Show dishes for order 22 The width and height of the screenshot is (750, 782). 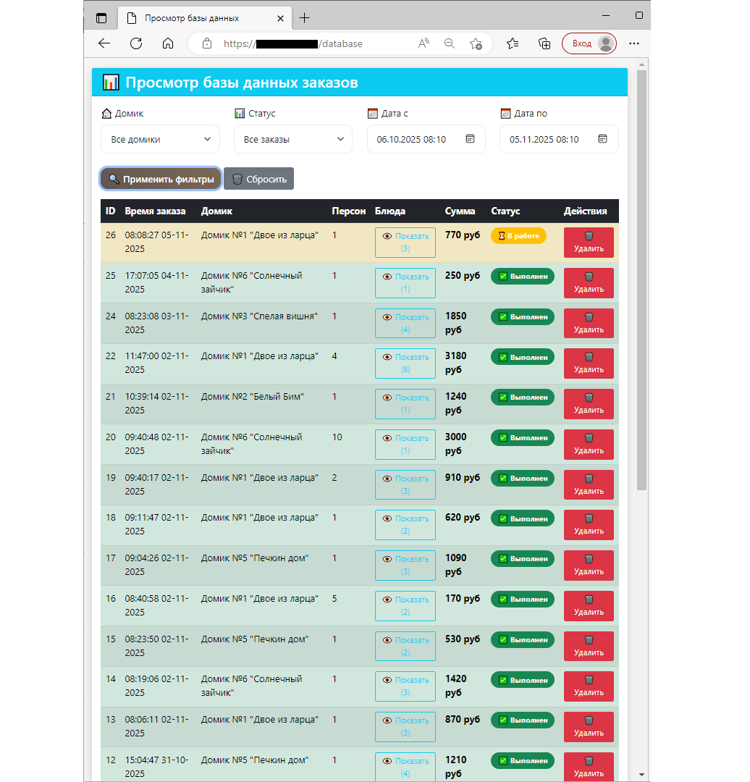[405, 363]
